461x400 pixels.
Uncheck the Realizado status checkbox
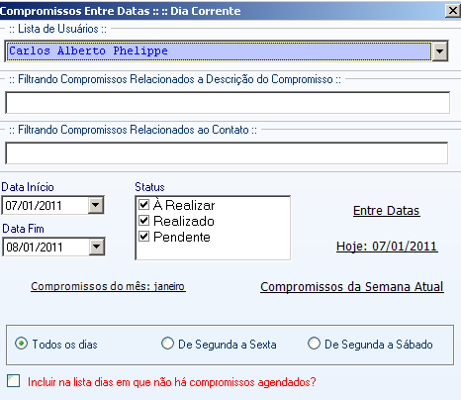[x=144, y=221]
